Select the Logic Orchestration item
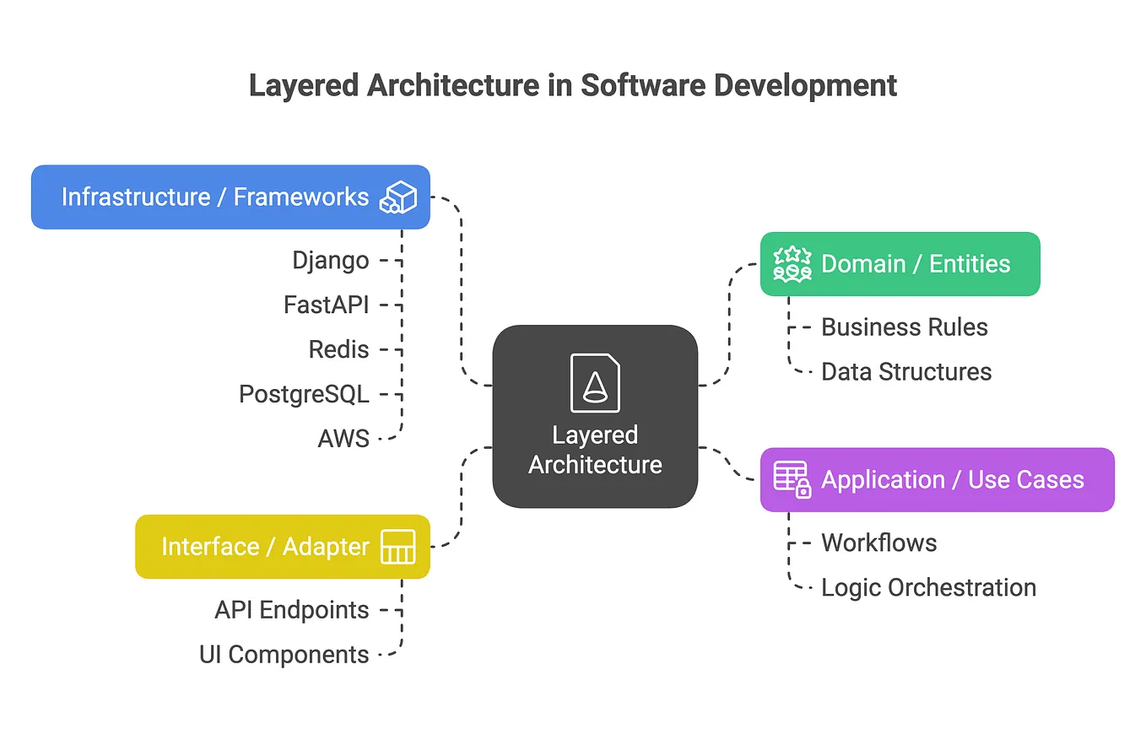The image size is (1146, 729). (928, 587)
